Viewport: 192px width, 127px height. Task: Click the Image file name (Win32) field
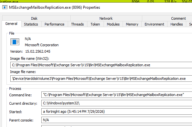101,65
